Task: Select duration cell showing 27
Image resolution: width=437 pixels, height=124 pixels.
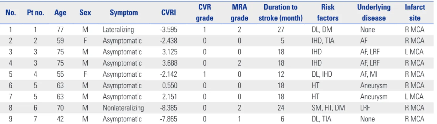Action: tap(281, 30)
